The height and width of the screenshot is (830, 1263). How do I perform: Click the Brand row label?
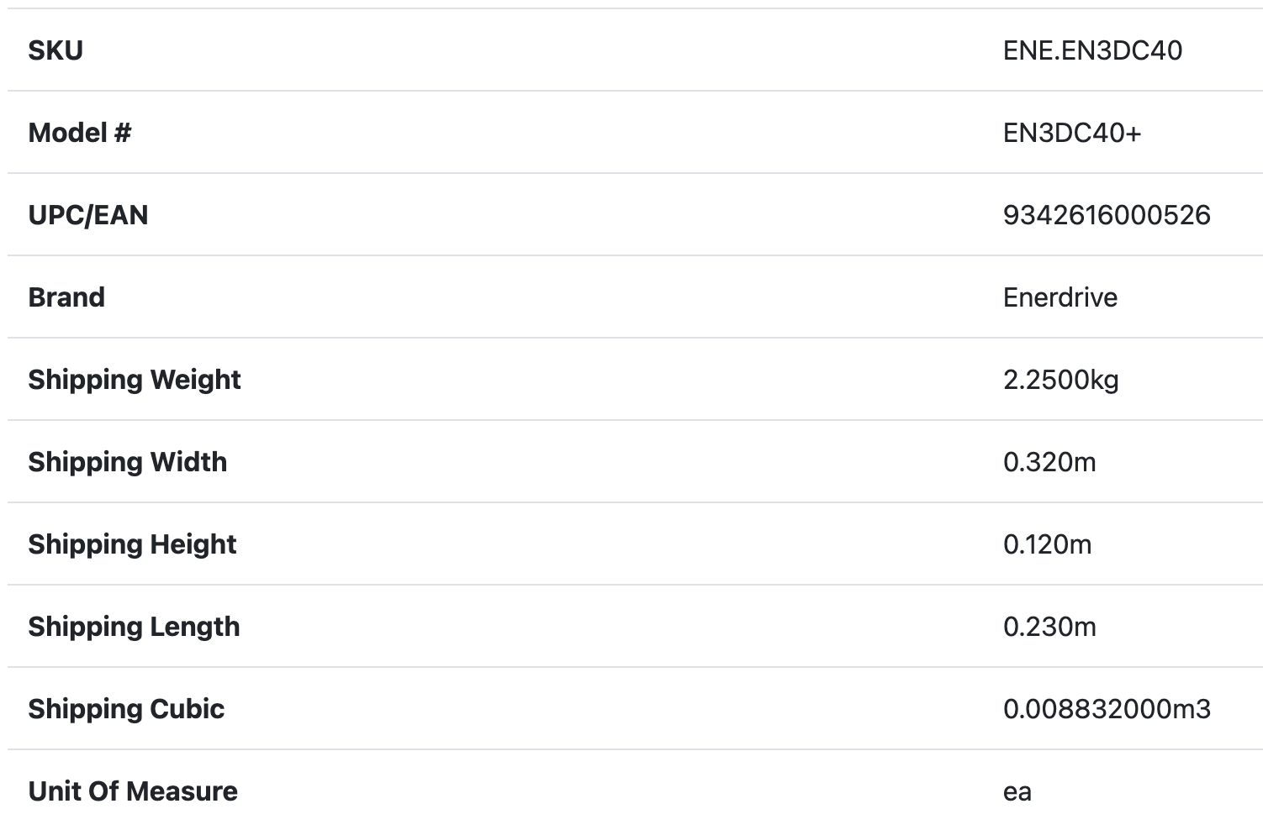[66, 297]
